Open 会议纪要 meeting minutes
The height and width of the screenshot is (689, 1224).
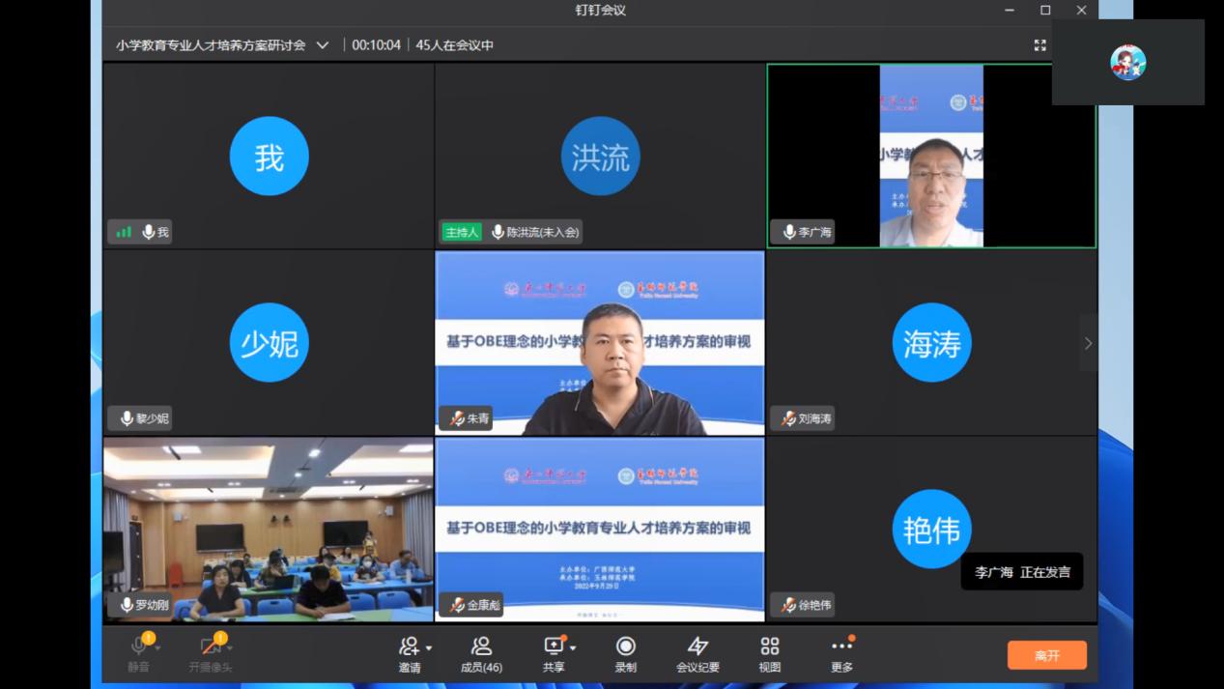pyautogui.click(x=697, y=654)
